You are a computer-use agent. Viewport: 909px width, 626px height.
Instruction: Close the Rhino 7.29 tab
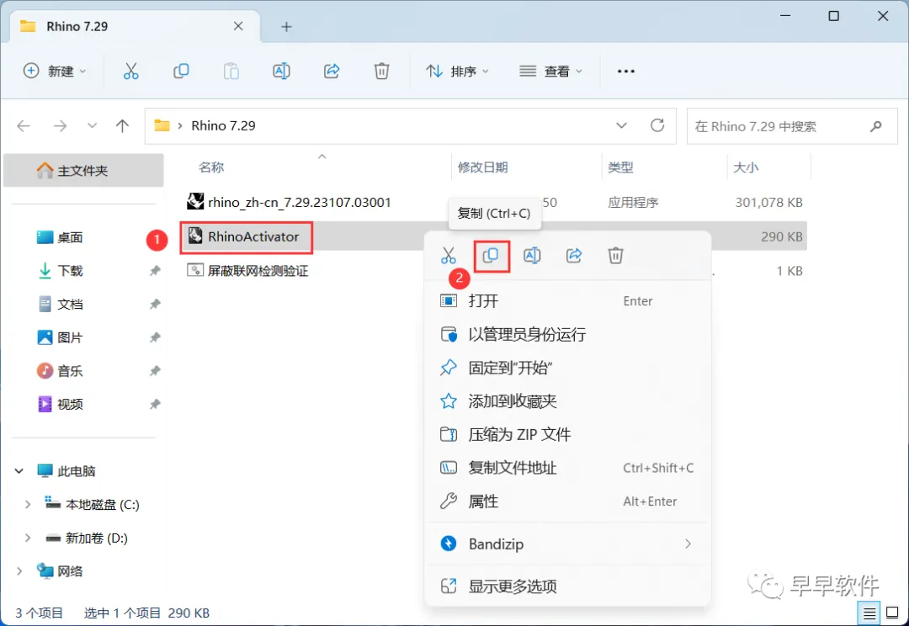pyautogui.click(x=238, y=26)
